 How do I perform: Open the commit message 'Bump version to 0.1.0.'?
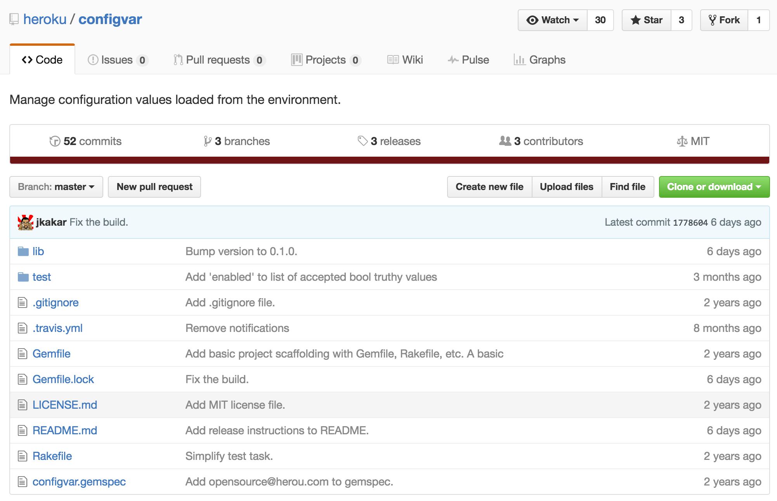[241, 251]
